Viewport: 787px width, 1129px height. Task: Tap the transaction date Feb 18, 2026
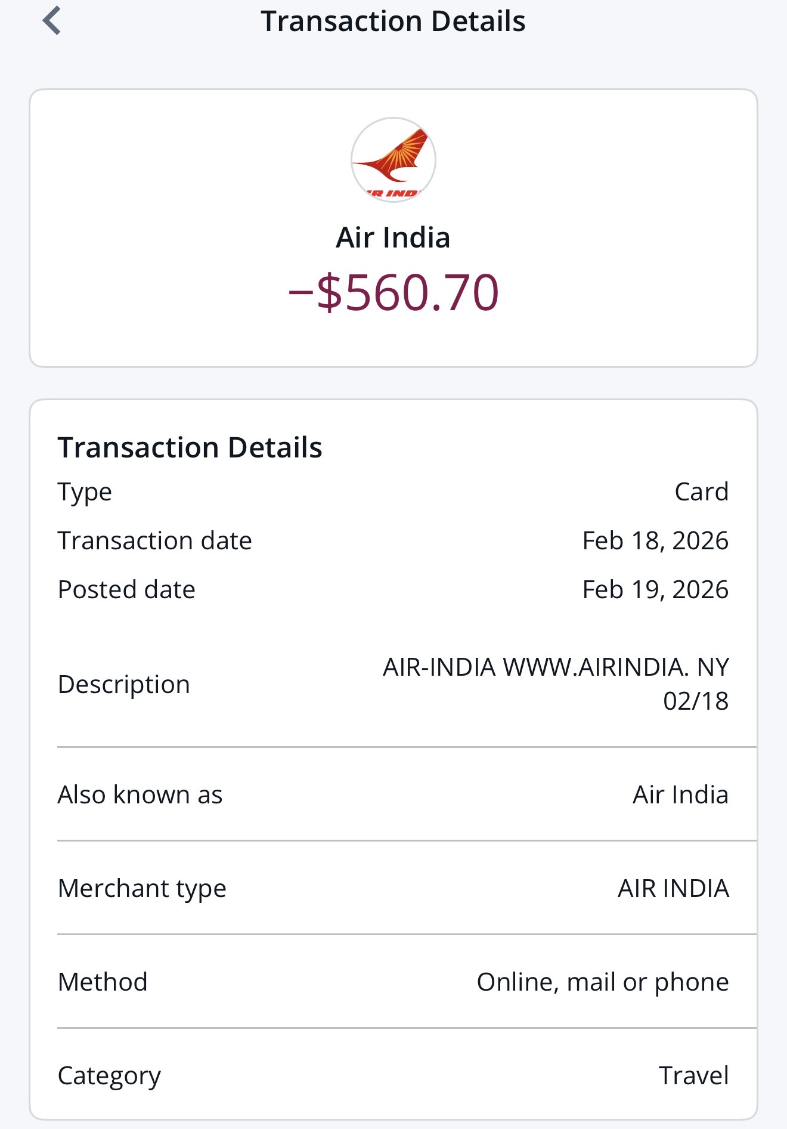pos(655,541)
